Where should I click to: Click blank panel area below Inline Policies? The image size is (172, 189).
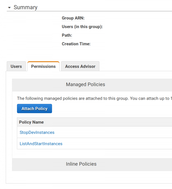click(89, 177)
